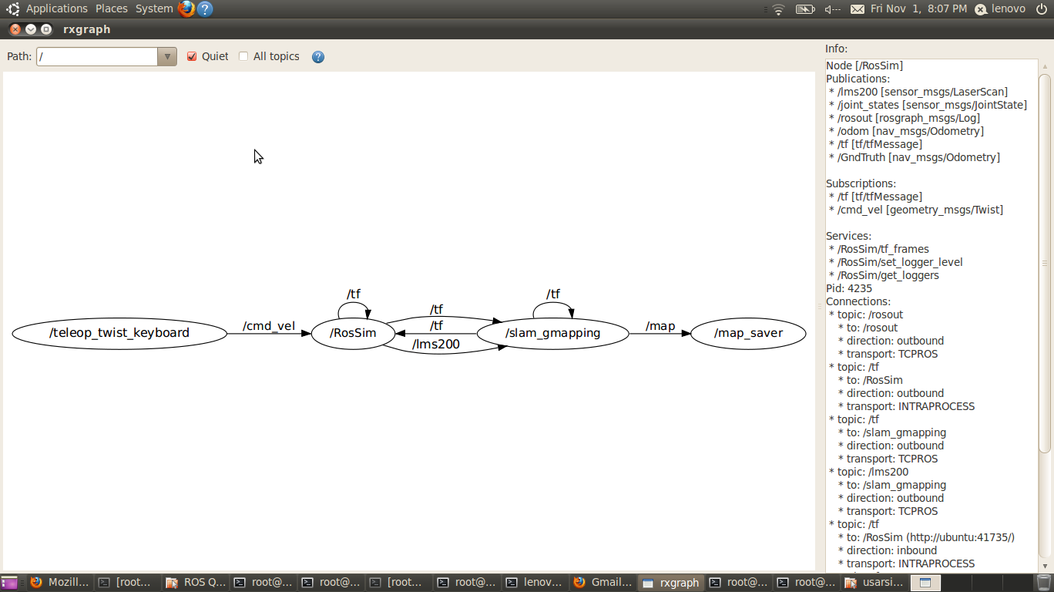Click the /tf self-loop label above /slam_gmapping
The height and width of the screenshot is (592, 1054).
click(x=553, y=294)
